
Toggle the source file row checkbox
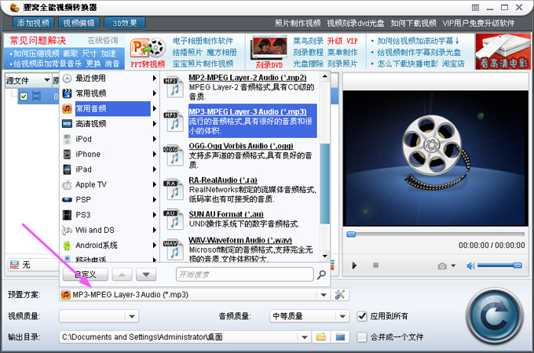(24, 96)
